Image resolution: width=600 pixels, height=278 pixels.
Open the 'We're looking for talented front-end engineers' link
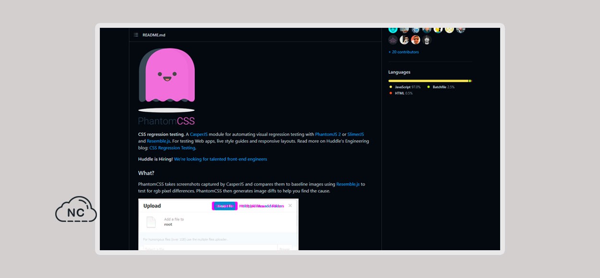coord(220,159)
